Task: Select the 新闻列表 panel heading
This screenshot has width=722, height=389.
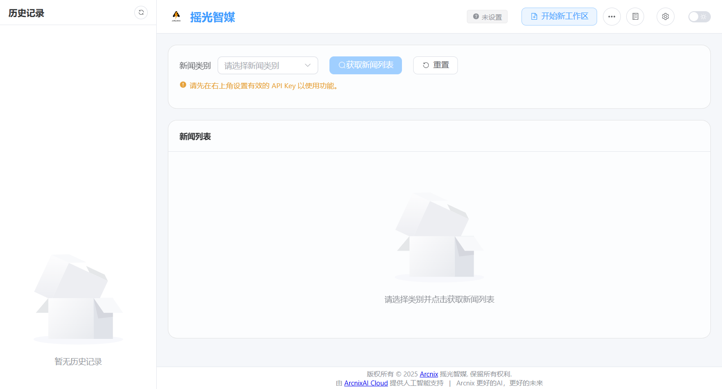Action: coord(195,137)
